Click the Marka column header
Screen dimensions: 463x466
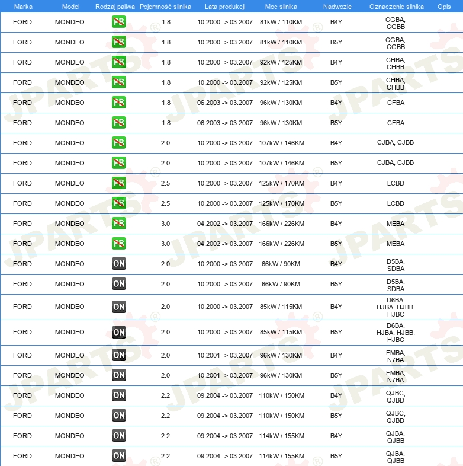pos(23,7)
